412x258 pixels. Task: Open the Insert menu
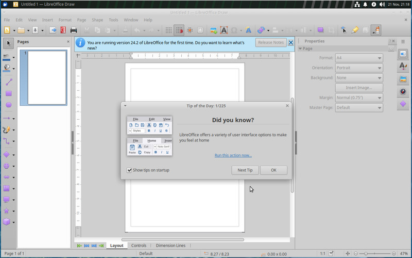tap(47, 20)
